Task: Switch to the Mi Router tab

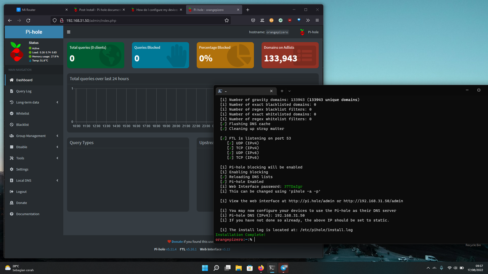Action: (x=38, y=10)
